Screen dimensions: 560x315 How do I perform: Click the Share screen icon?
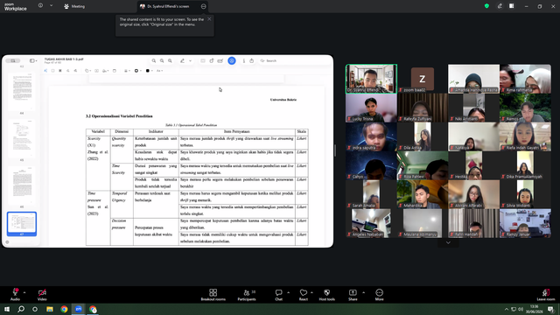353,292
